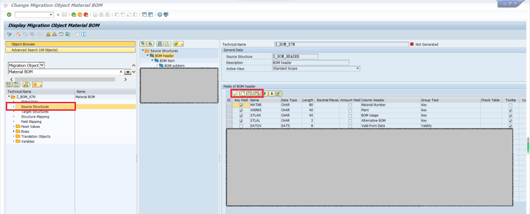
Task: Click the Source Structure S_BOM_HEADER field
Action: click(295, 56)
